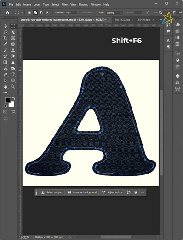Viewport: 183px width, 240px height.
Task: Swap foreground and background colors
Action: pyautogui.click(x=14, y=98)
